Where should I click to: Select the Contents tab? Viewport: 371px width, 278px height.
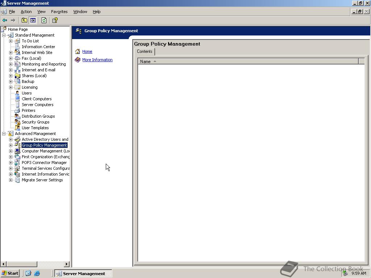[145, 51]
